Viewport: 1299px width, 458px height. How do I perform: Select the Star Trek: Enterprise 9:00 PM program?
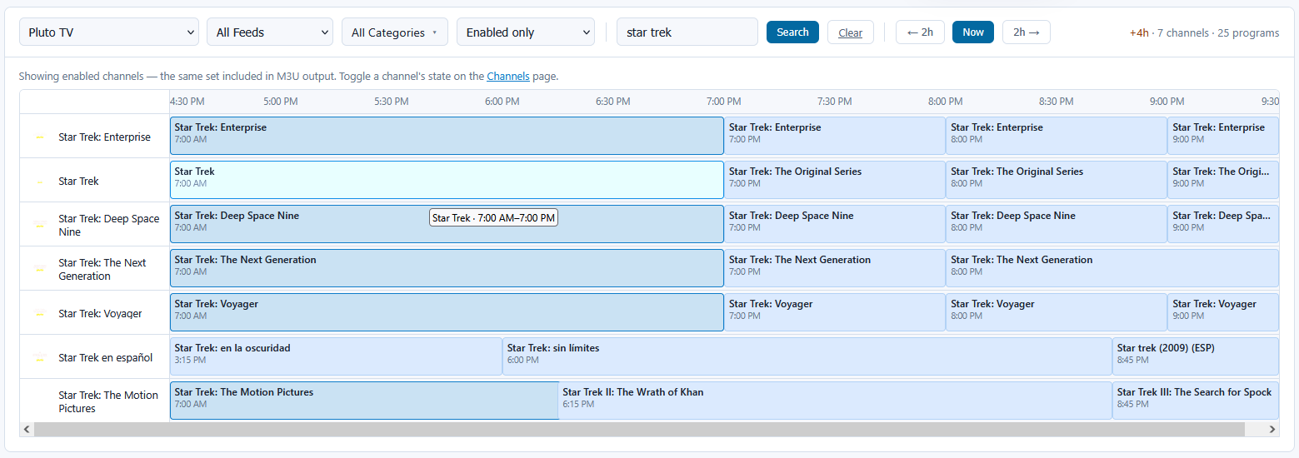coord(1223,136)
